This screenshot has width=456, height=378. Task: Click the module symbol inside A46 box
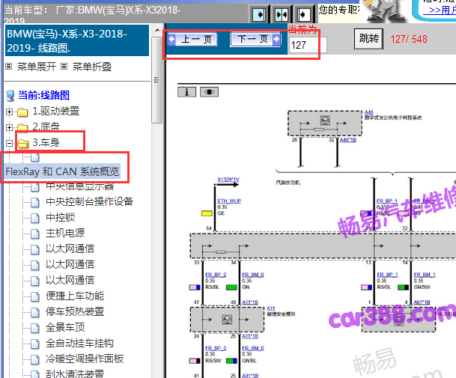click(x=325, y=120)
